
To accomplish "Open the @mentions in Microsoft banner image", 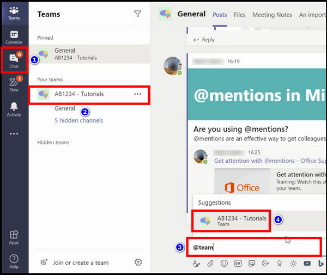I will point(257,94).
